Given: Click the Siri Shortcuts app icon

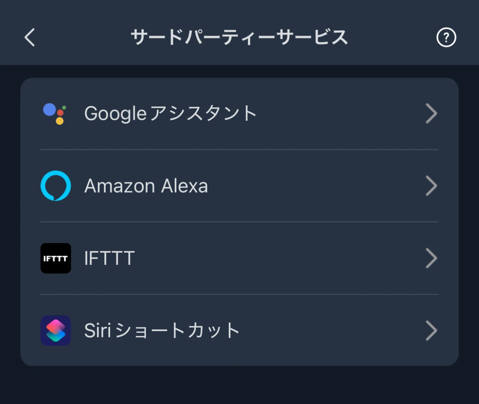Looking at the screenshot, I should pyautogui.click(x=56, y=330).
